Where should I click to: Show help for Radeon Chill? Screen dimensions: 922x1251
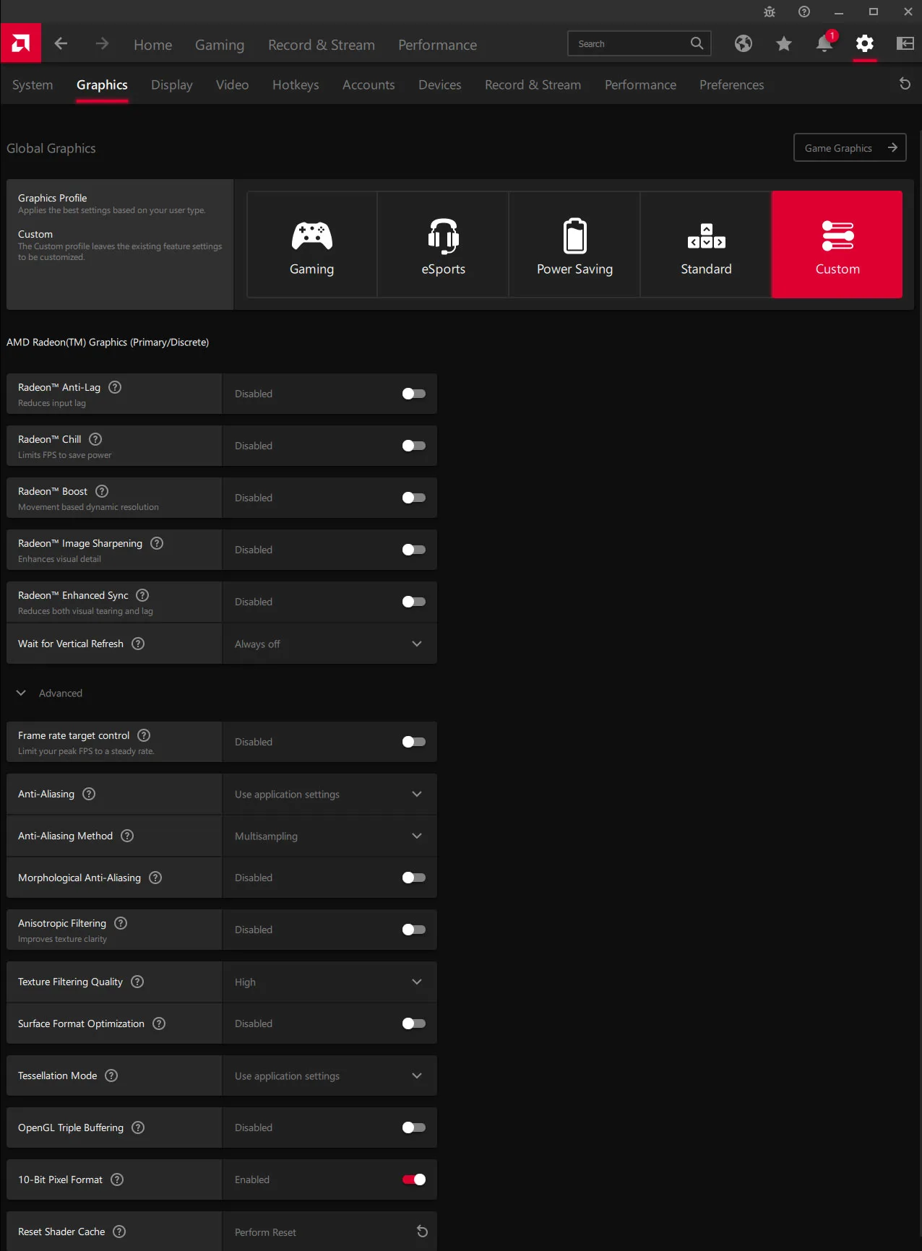pyautogui.click(x=95, y=439)
